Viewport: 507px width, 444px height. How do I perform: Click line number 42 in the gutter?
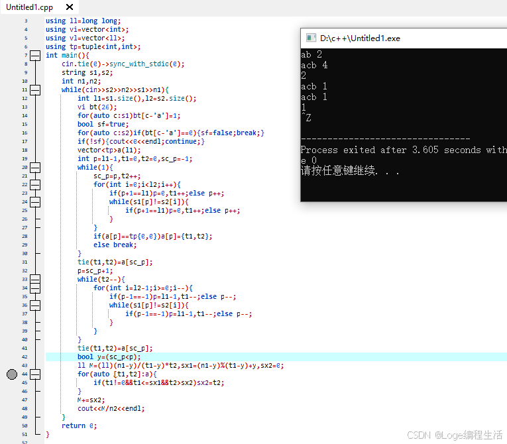(x=25, y=357)
